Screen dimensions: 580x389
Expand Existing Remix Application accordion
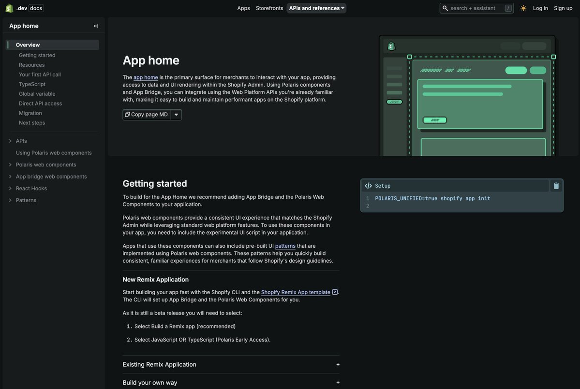231,365
